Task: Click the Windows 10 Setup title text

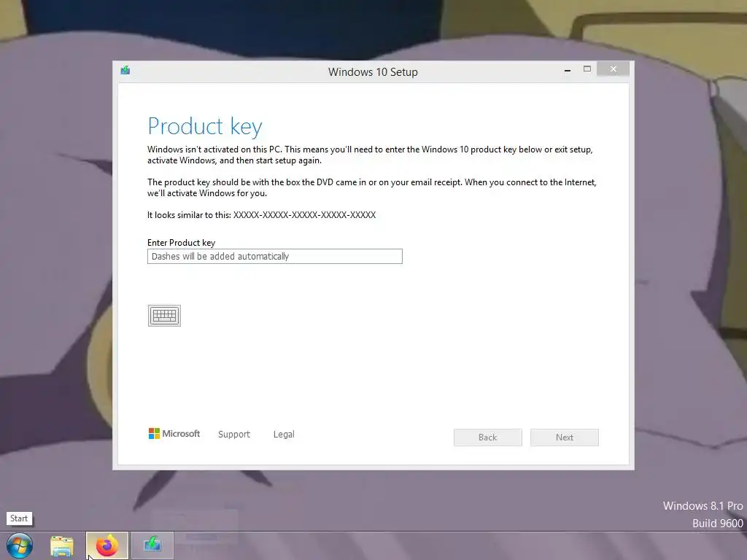Action: click(x=373, y=72)
